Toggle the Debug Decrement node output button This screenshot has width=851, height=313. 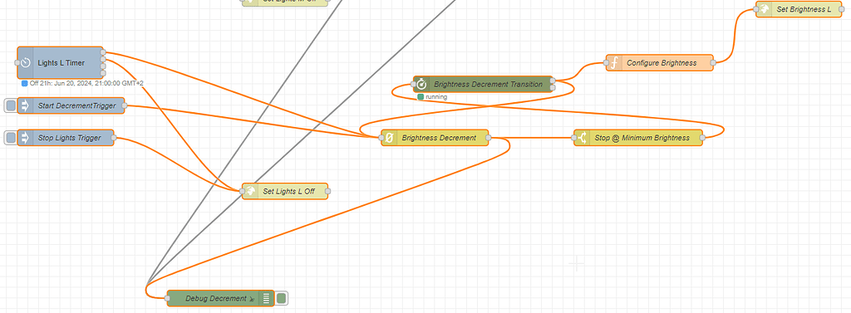281,298
